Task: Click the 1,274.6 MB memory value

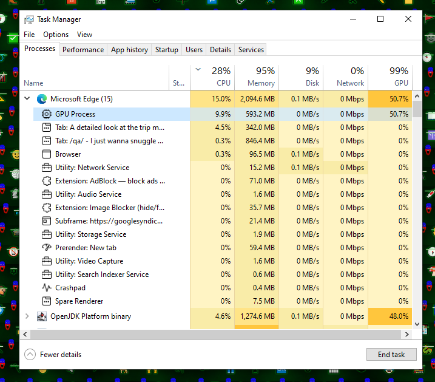Action: pos(257,316)
